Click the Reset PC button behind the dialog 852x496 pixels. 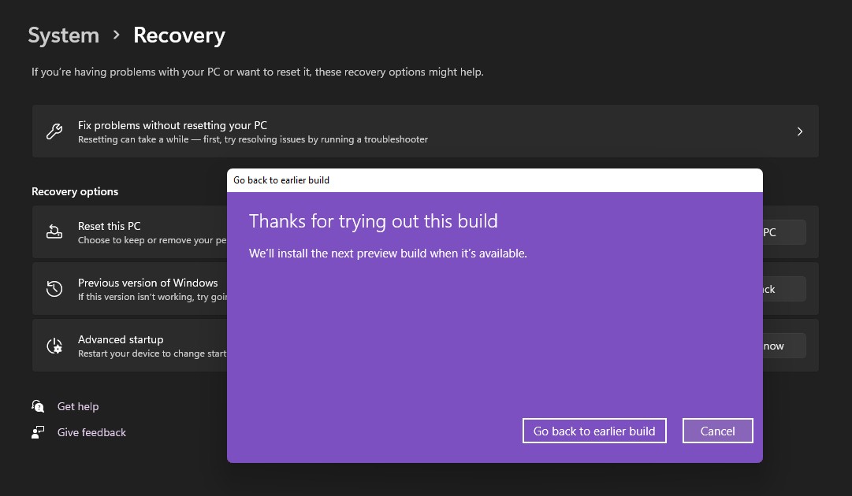784,232
